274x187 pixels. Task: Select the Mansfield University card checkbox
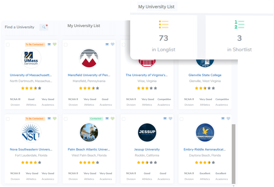pos(66,45)
